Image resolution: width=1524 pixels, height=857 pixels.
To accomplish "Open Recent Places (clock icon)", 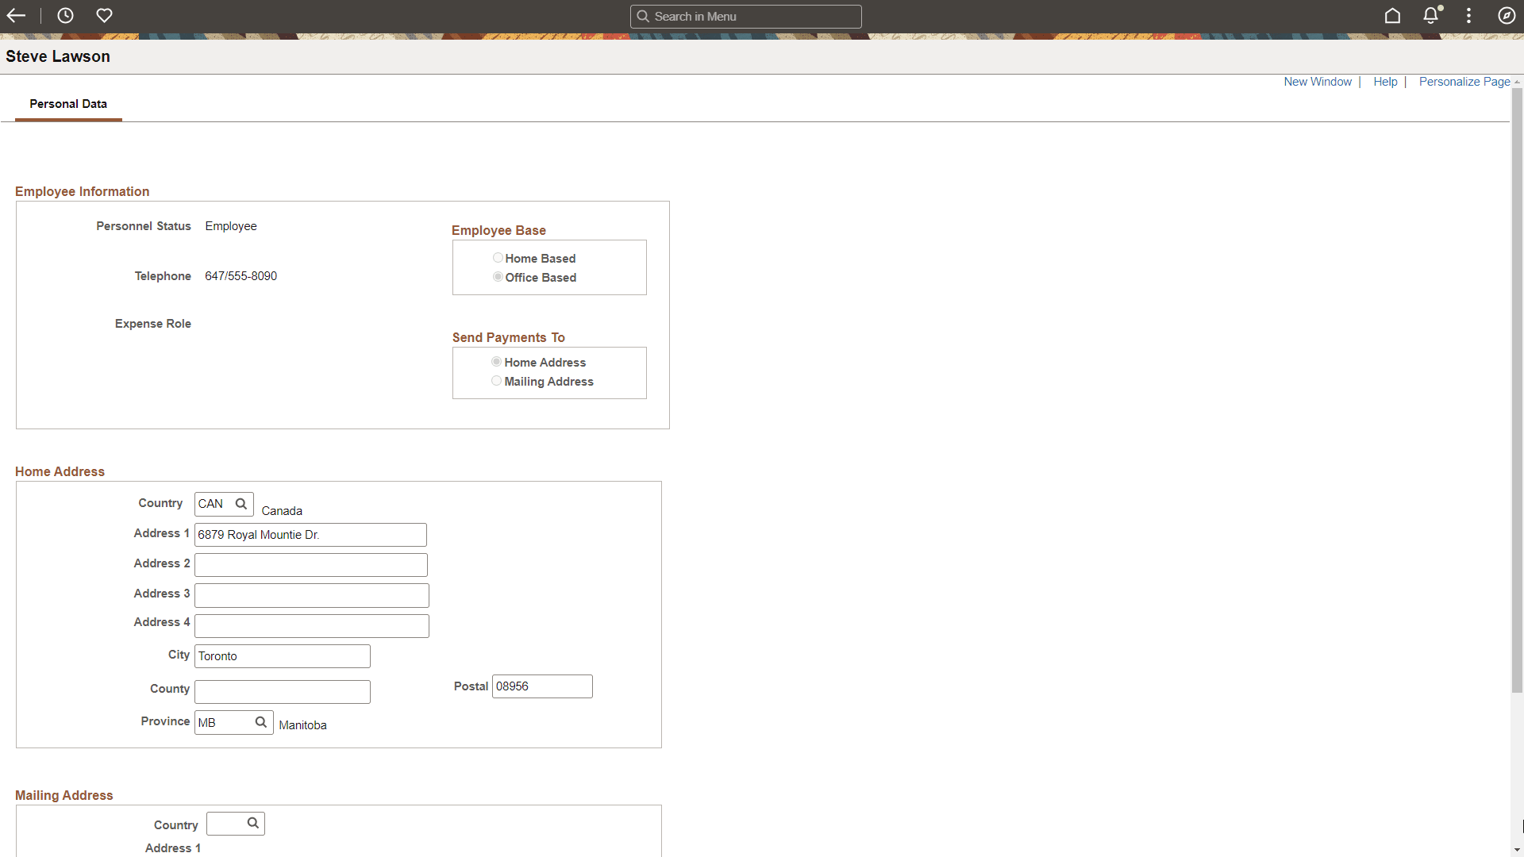I will pyautogui.click(x=65, y=15).
